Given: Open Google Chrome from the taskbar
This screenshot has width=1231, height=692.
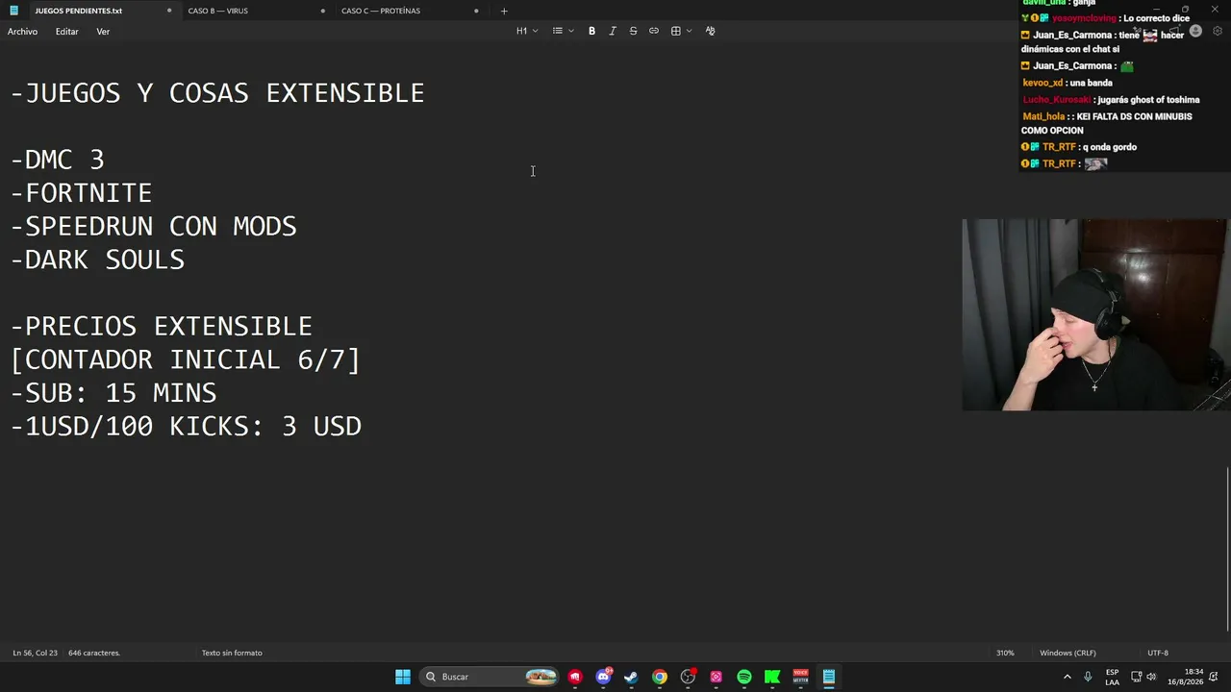Looking at the screenshot, I should (x=660, y=677).
